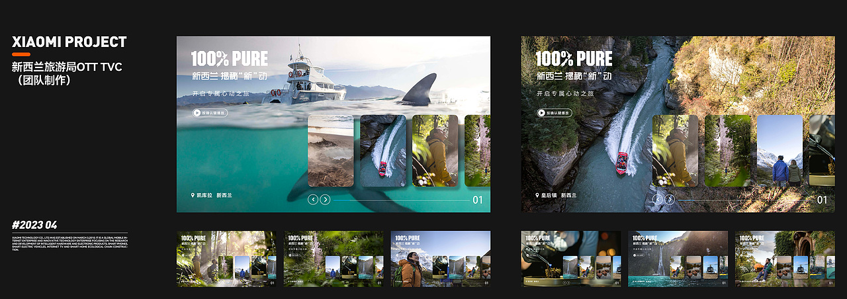
Task: Open the sunlit forest small mockup
Action: click(226, 259)
